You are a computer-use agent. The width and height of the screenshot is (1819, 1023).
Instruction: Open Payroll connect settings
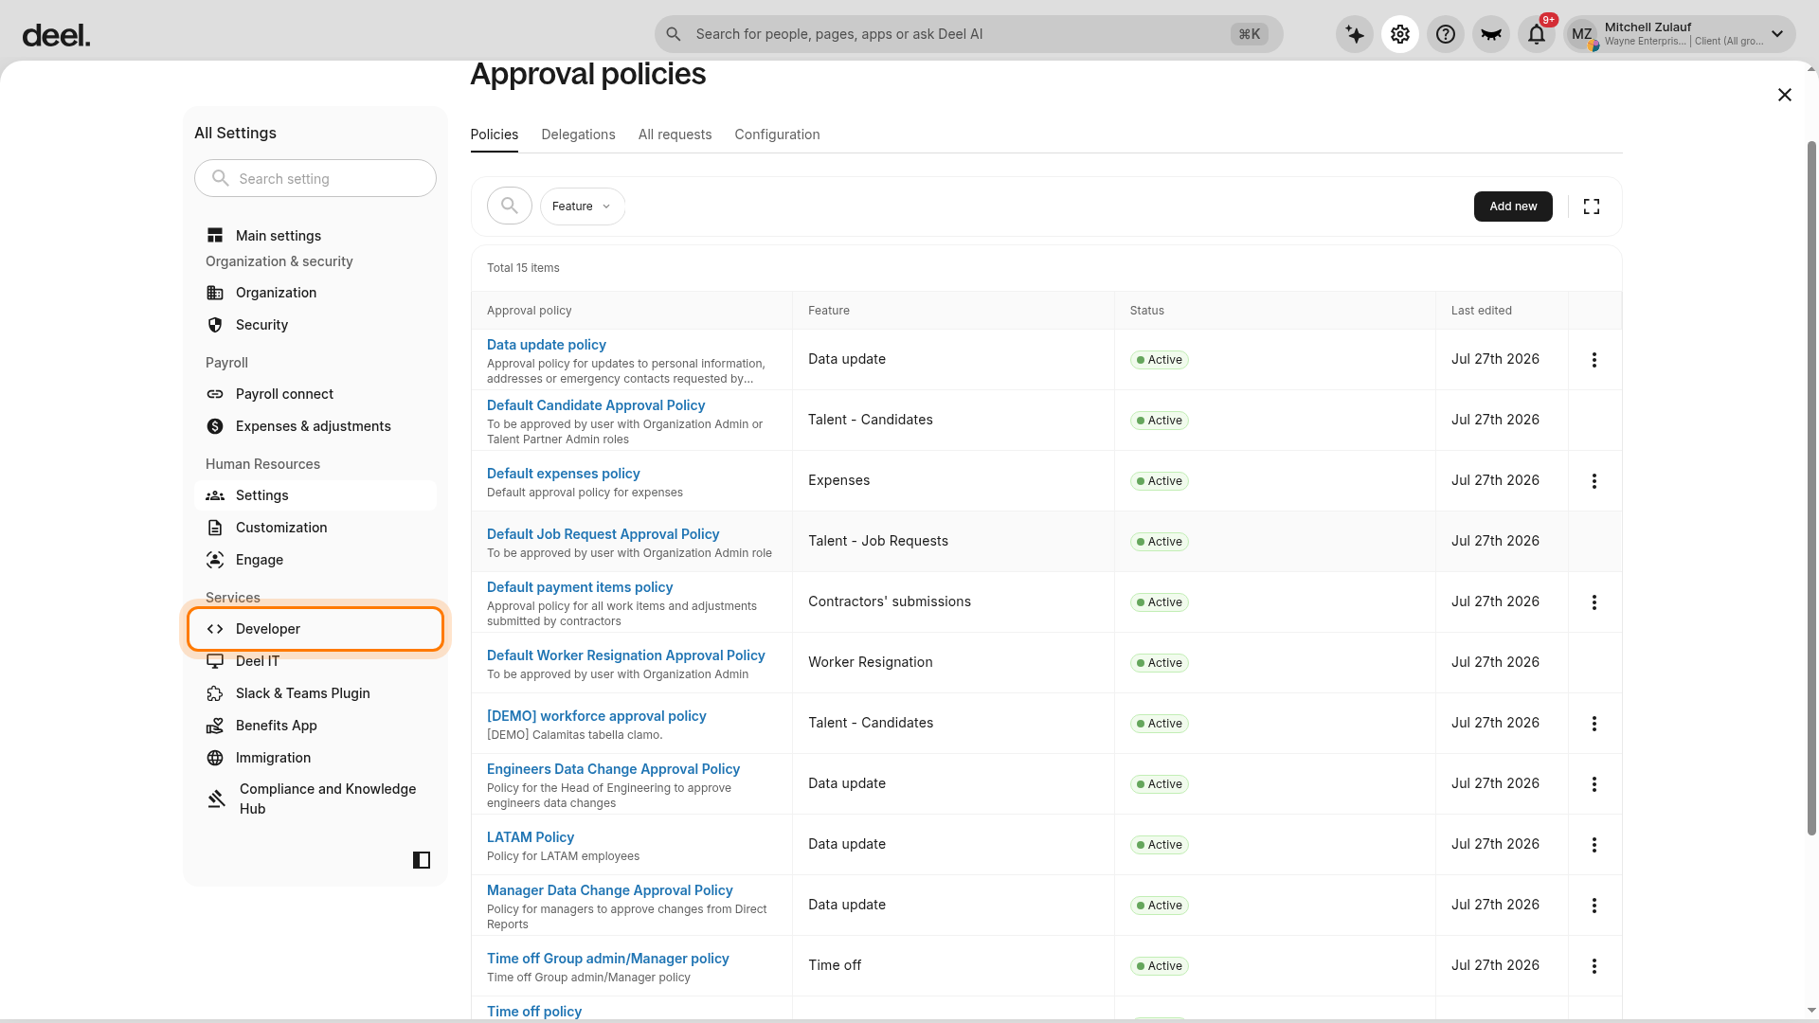point(315,394)
